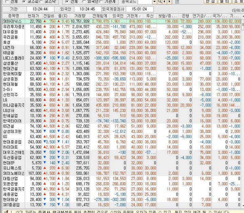Select the 우리금융 row
Screen dimensions: 244x213
(x=122, y=37)
